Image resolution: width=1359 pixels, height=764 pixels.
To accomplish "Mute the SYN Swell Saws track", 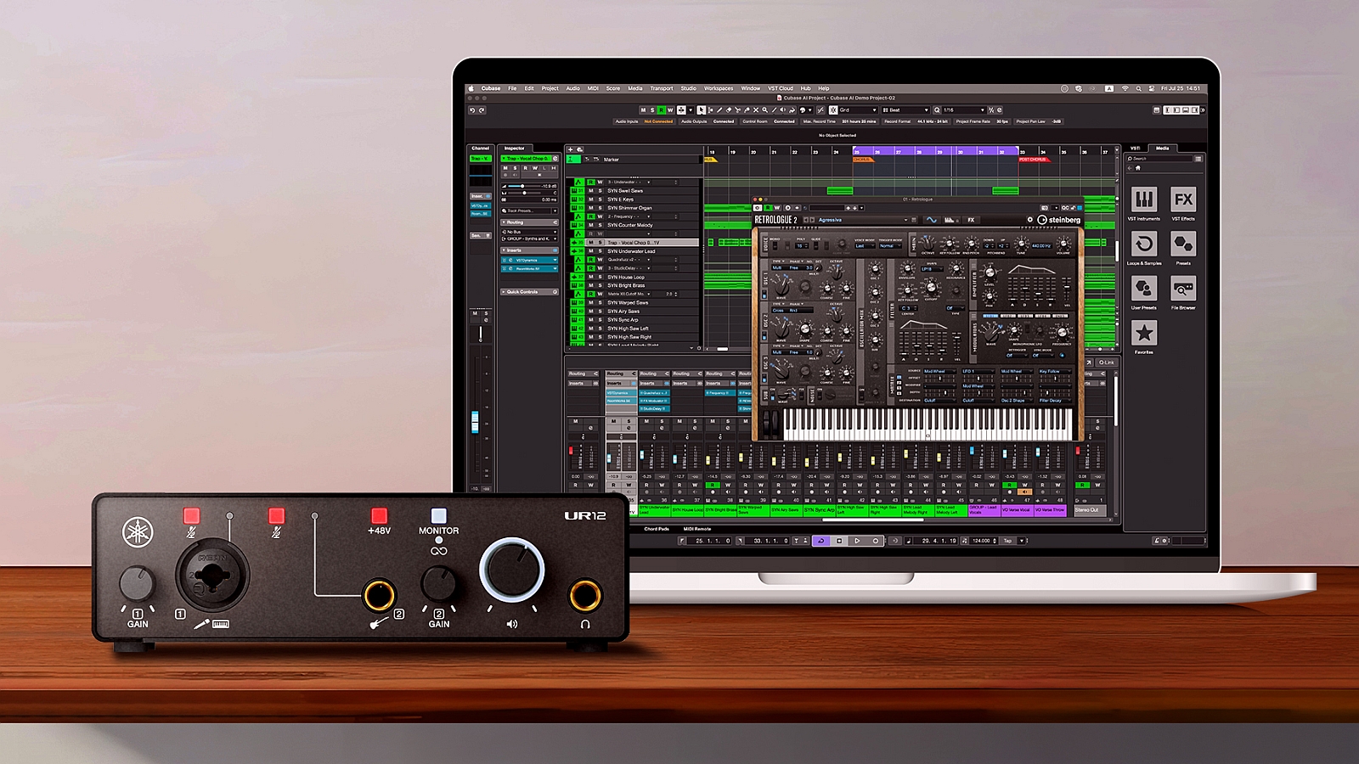I will pos(591,191).
